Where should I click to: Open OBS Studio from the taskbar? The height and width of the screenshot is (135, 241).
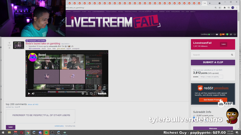tap(52, 132)
